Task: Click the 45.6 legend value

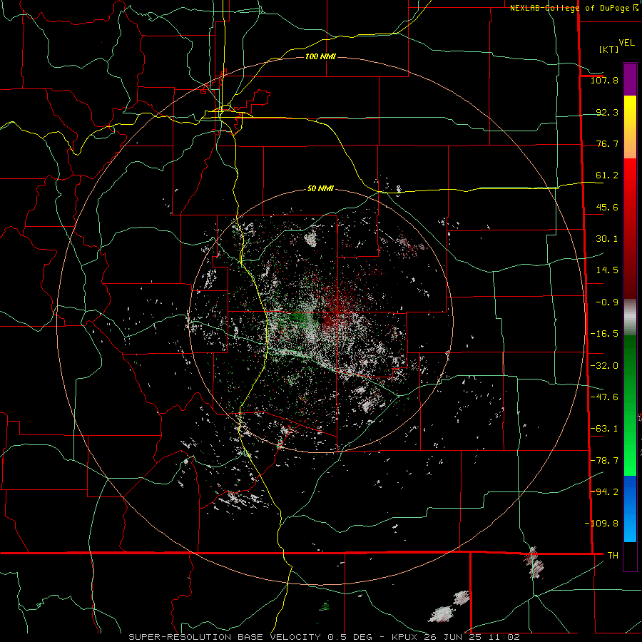Action: coord(607,207)
